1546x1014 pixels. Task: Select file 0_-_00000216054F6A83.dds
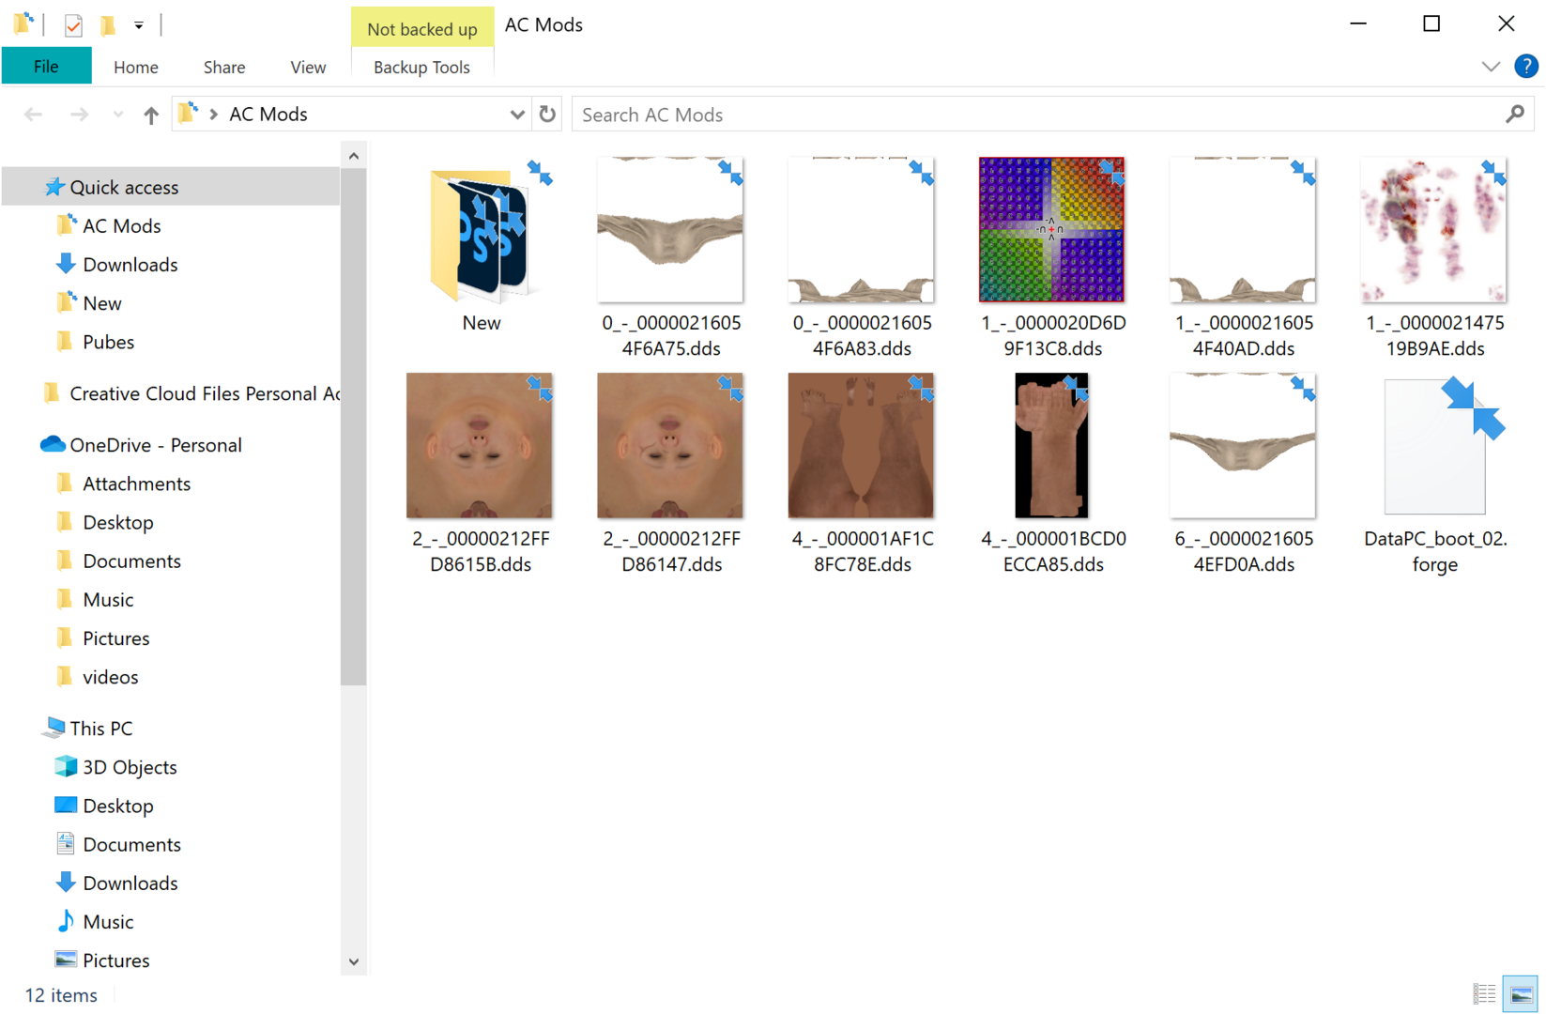point(862,258)
